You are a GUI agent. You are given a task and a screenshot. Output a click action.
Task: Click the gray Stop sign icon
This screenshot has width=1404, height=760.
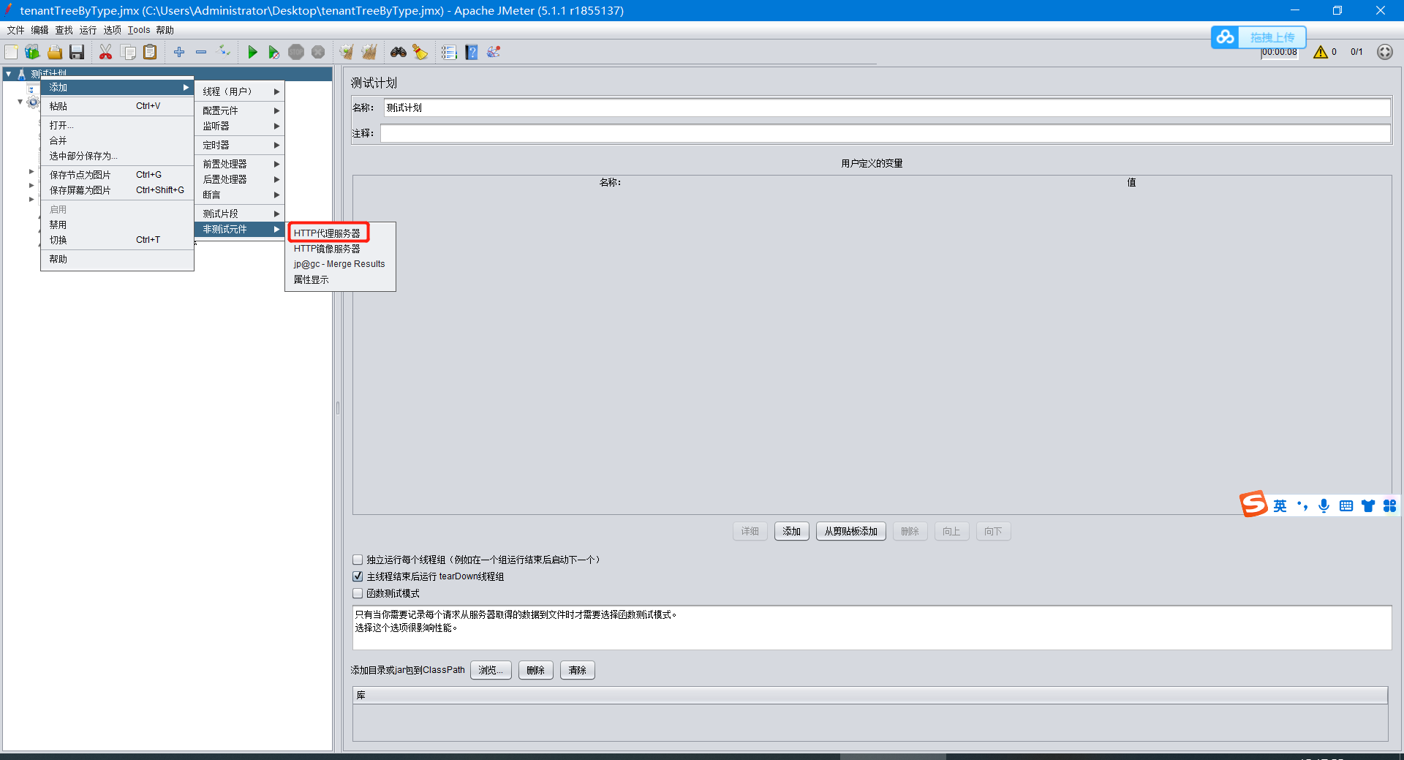[x=296, y=52]
